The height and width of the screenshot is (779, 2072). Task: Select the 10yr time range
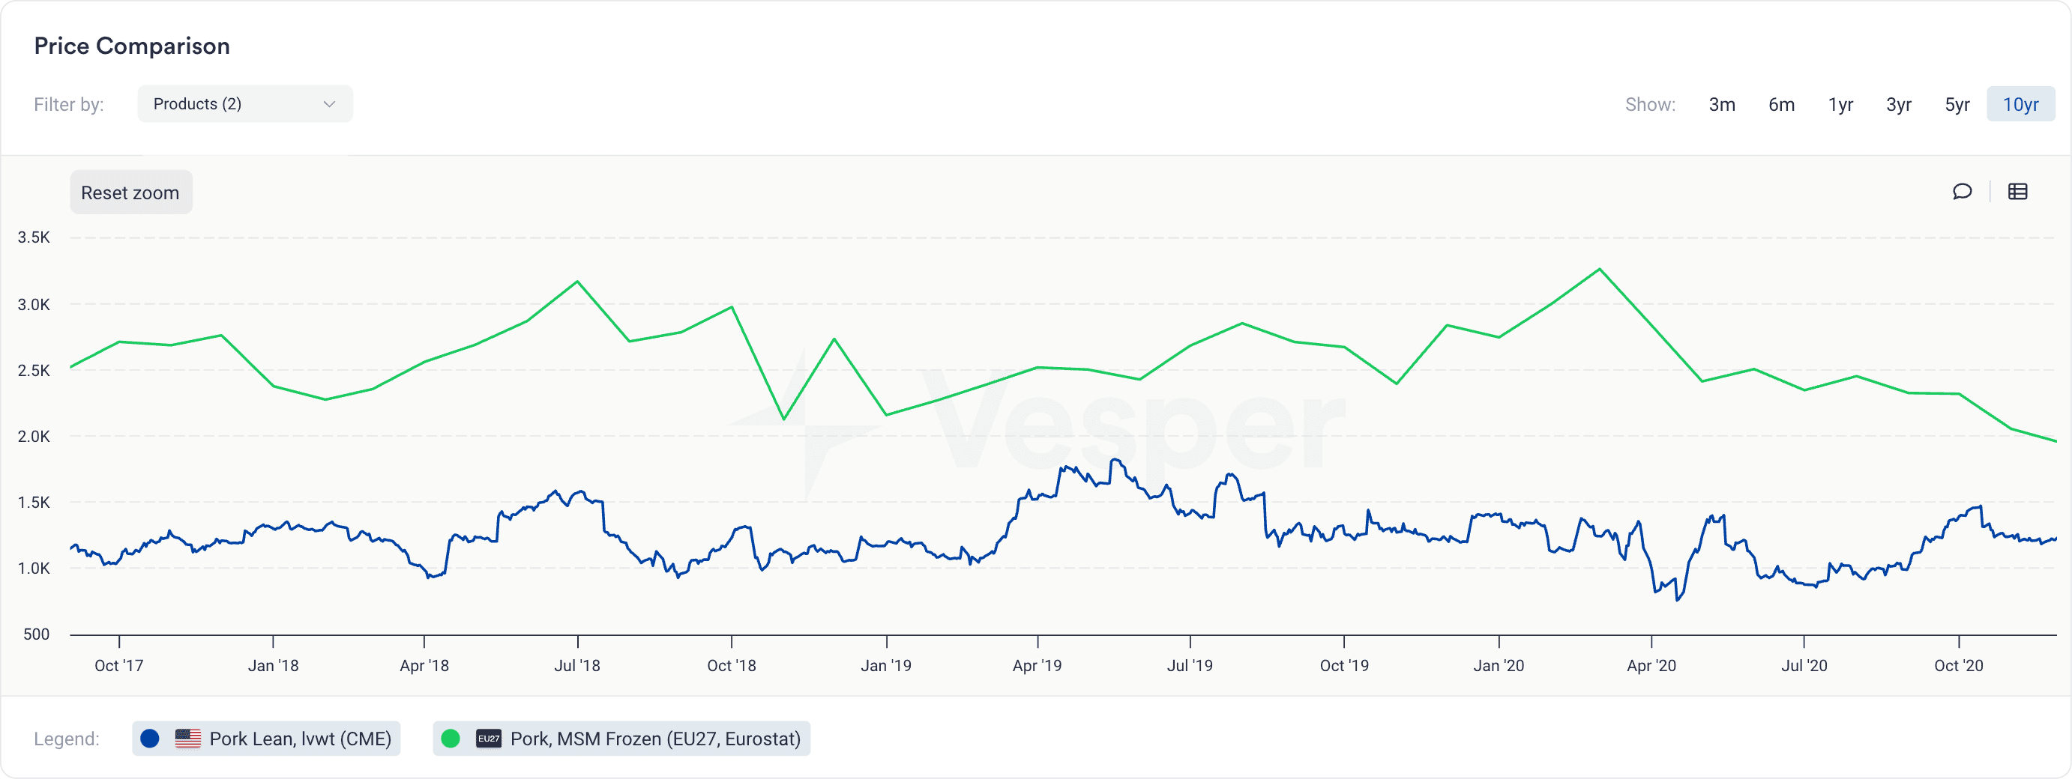(x=2020, y=105)
